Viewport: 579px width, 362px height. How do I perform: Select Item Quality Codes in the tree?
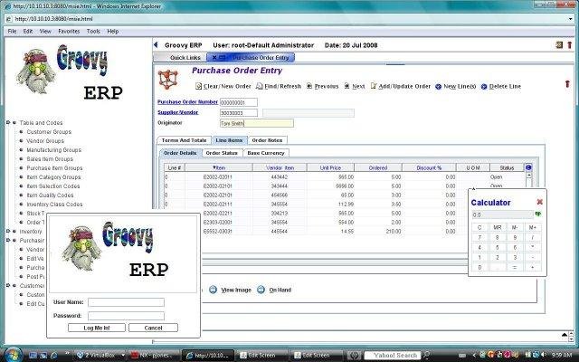tap(50, 195)
